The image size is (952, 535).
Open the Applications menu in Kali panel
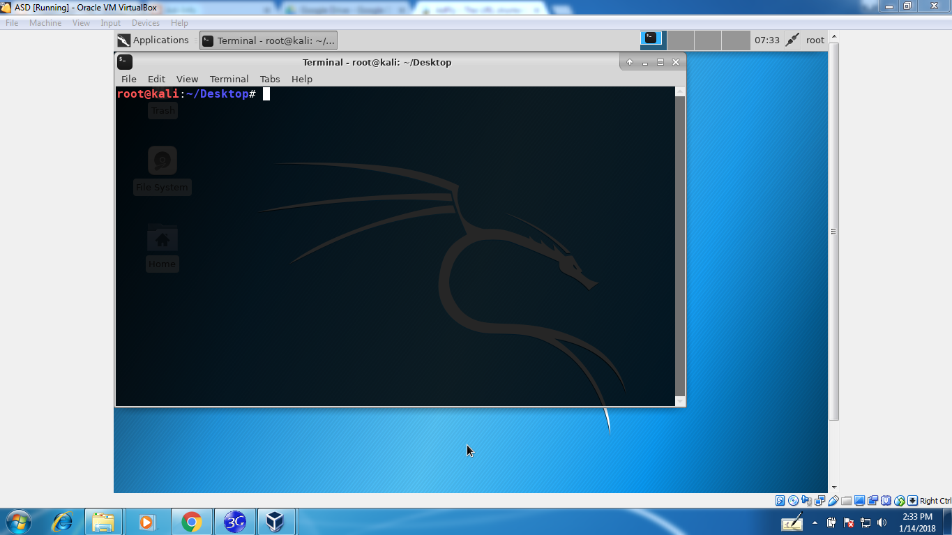[x=153, y=40]
